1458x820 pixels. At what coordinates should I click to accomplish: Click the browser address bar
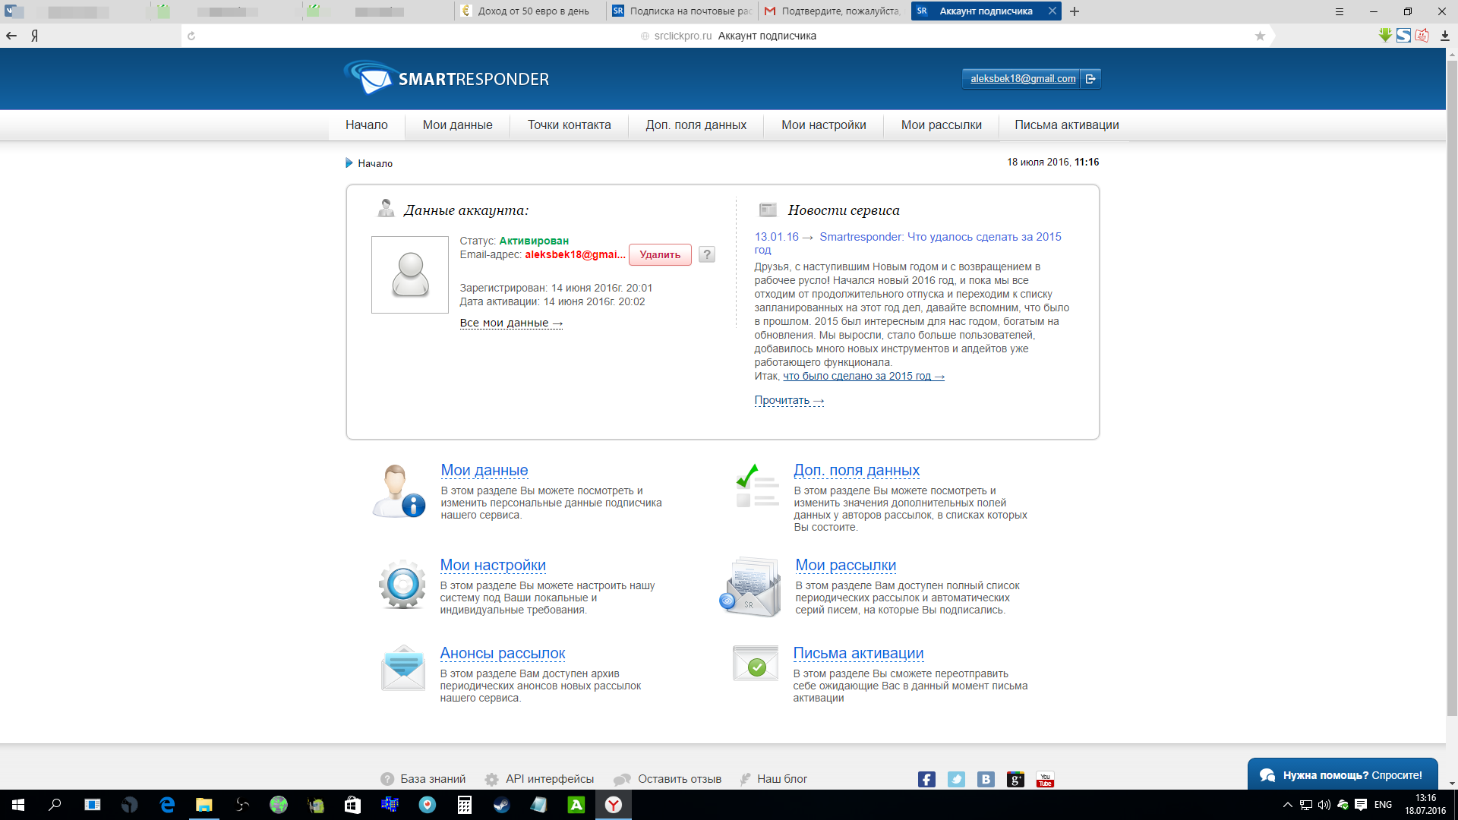[x=729, y=36]
